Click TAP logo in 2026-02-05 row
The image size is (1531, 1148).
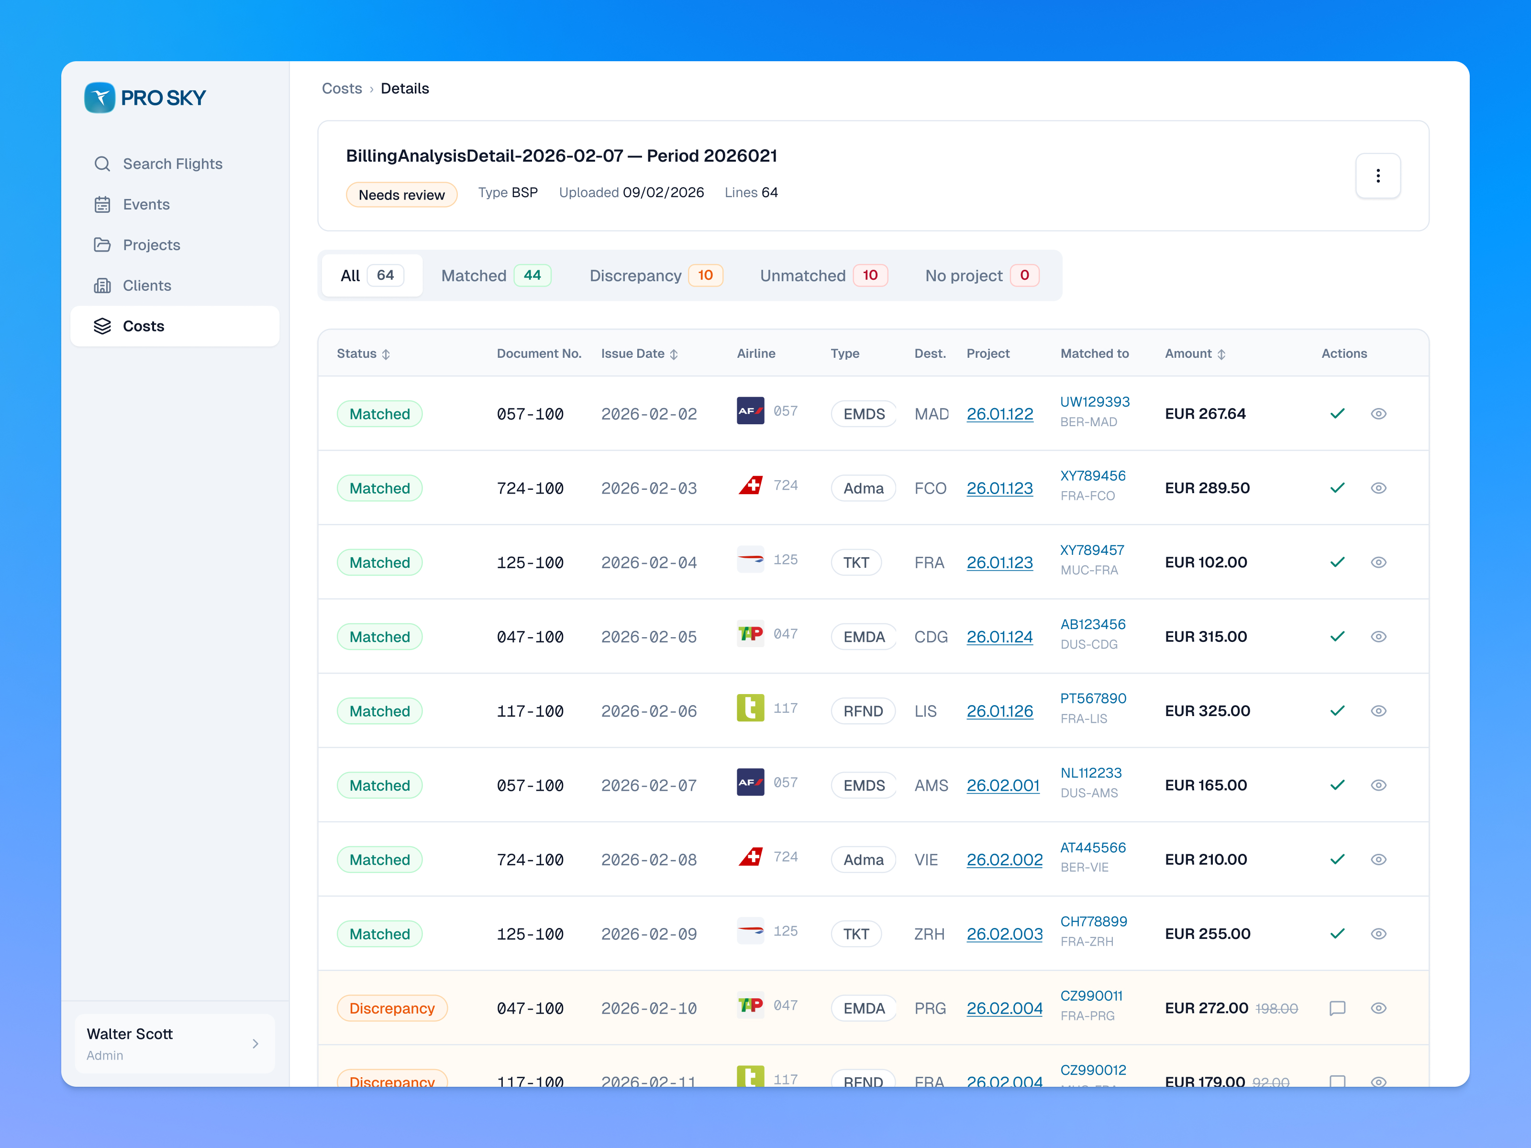click(750, 633)
